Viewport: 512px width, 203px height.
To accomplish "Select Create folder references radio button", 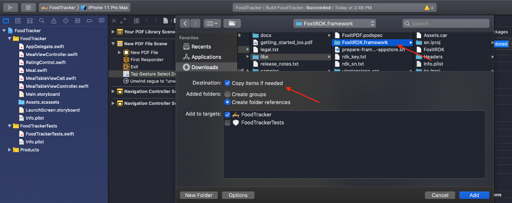I will click(x=227, y=102).
